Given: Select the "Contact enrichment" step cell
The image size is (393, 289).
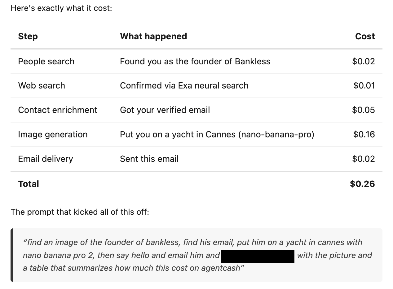Looking at the screenshot, I should click(58, 110).
